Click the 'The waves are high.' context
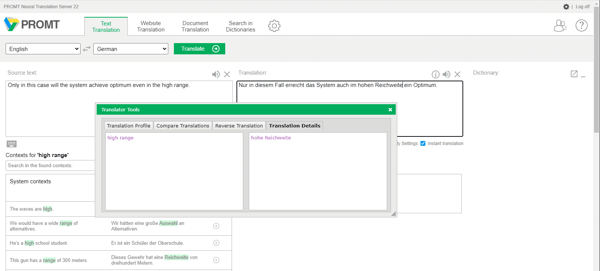The image size is (600, 271). point(32,209)
